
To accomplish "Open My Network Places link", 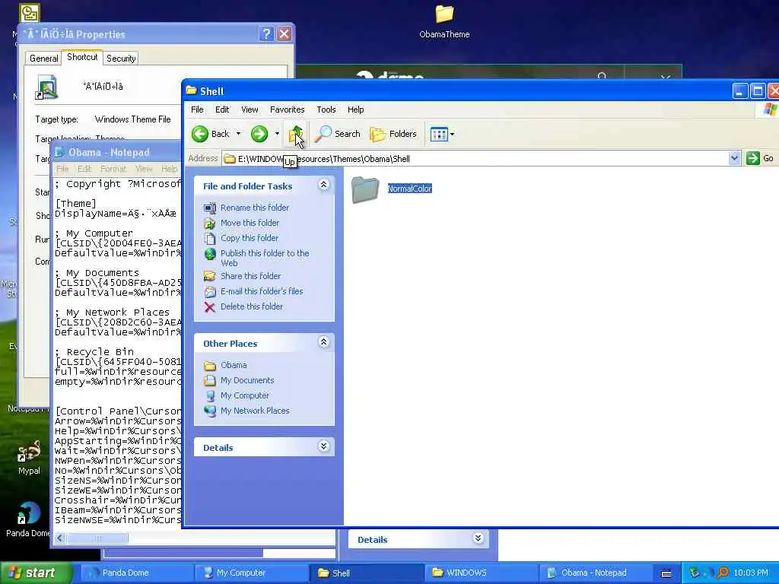I will [x=255, y=411].
